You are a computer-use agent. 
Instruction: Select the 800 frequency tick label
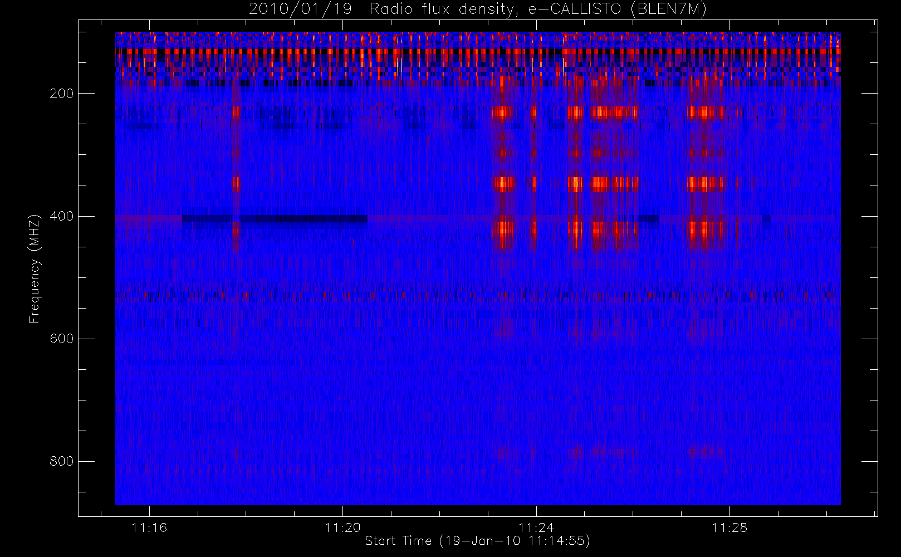[x=61, y=461]
